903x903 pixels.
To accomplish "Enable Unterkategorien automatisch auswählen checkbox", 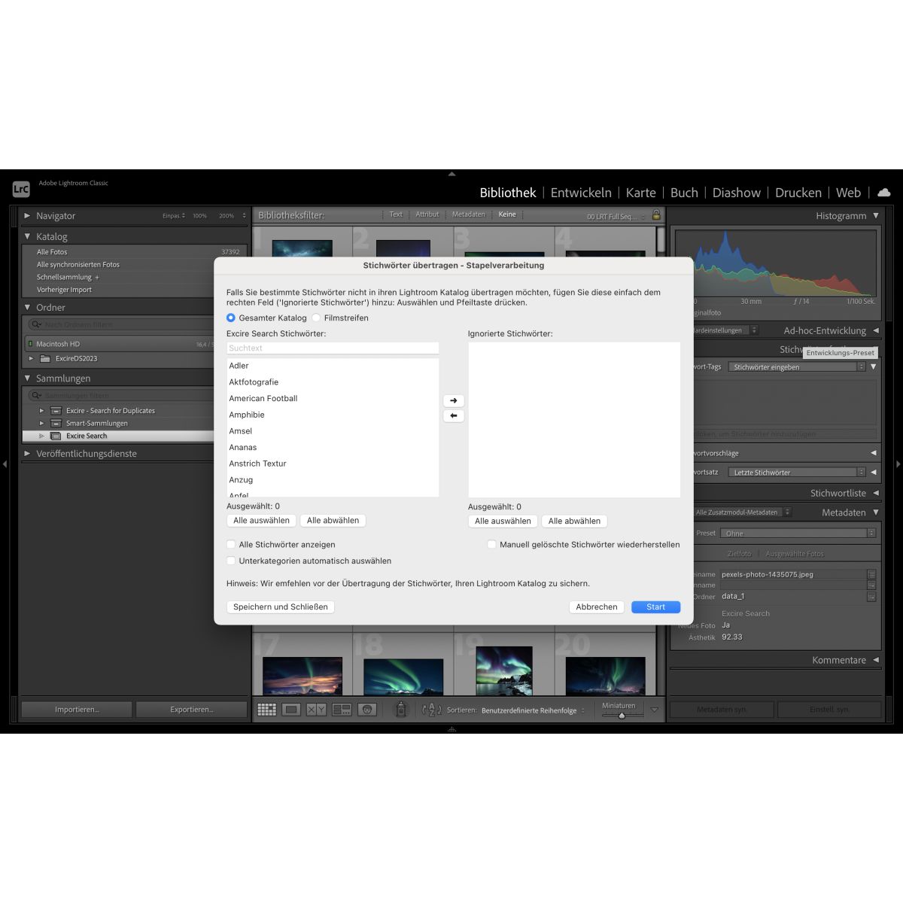I will (x=231, y=561).
